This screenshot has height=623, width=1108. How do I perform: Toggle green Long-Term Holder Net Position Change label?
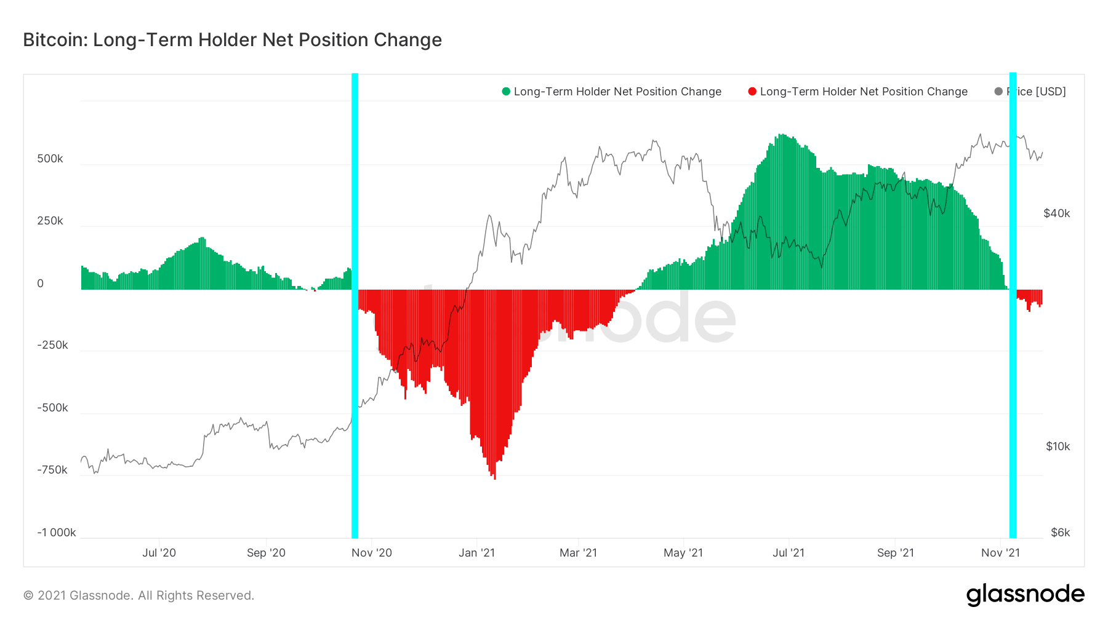(x=617, y=92)
